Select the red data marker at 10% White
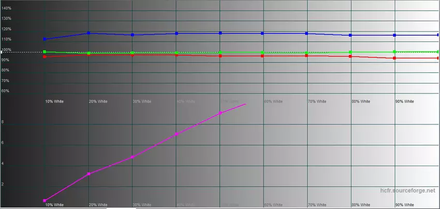This screenshot has height=209, width=440. [45, 57]
